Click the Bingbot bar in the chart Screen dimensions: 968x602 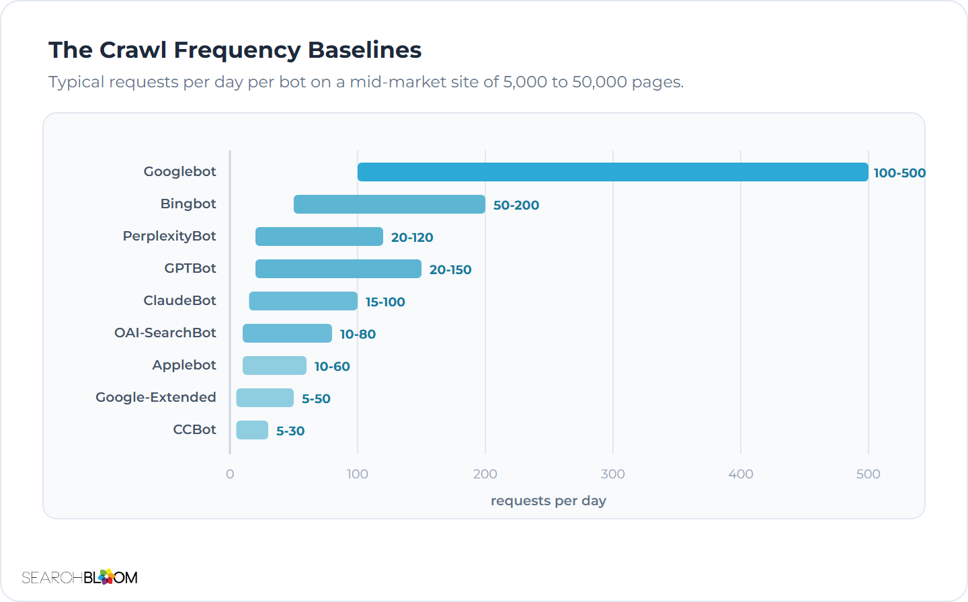[x=389, y=204]
